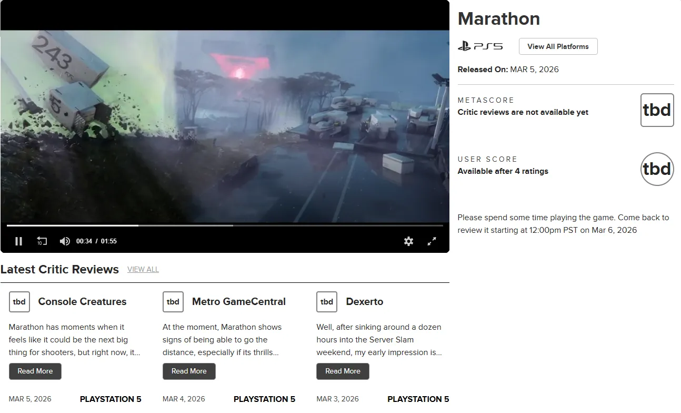Click the METASCORE label

coord(486,100)
